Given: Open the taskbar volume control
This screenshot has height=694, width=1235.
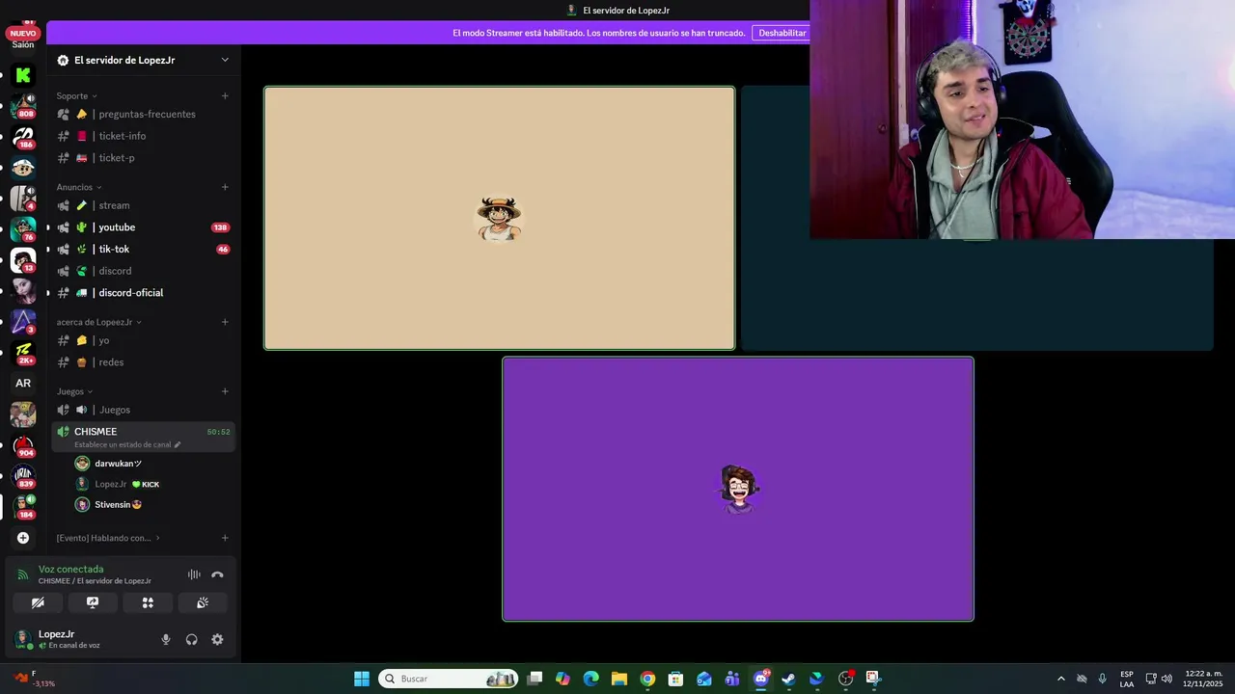Looking at the screenshot, I should click(1166, 679).
